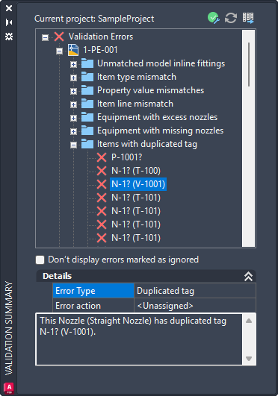
Task: Expand Property value mismatches node
Action: point(73,91)
